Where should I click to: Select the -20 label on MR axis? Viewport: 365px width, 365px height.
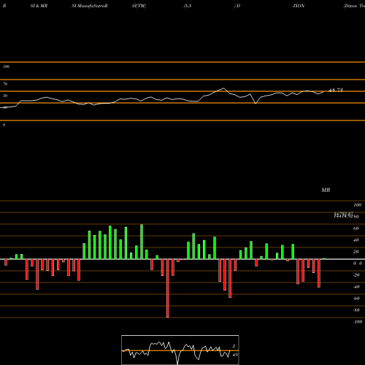pyautogui.click(x=356, y=275)
